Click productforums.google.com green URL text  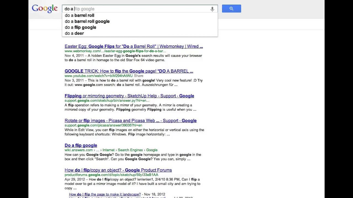[x=111, y=175]
